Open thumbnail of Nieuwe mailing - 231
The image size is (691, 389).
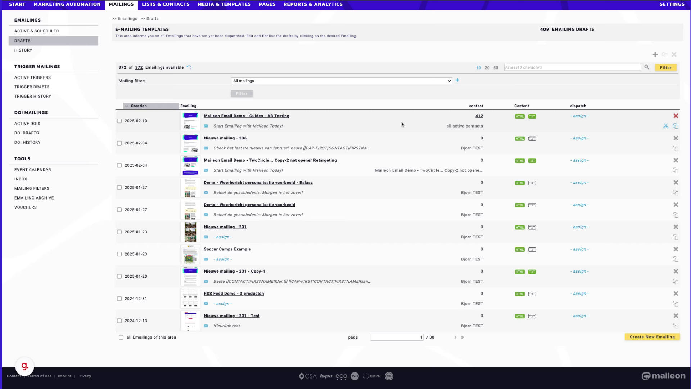tap(190, 232)
